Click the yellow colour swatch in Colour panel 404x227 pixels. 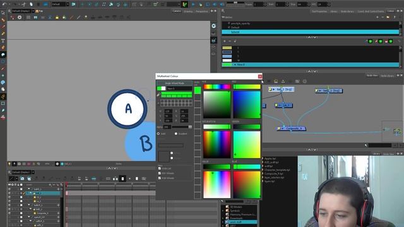[227, 48]
